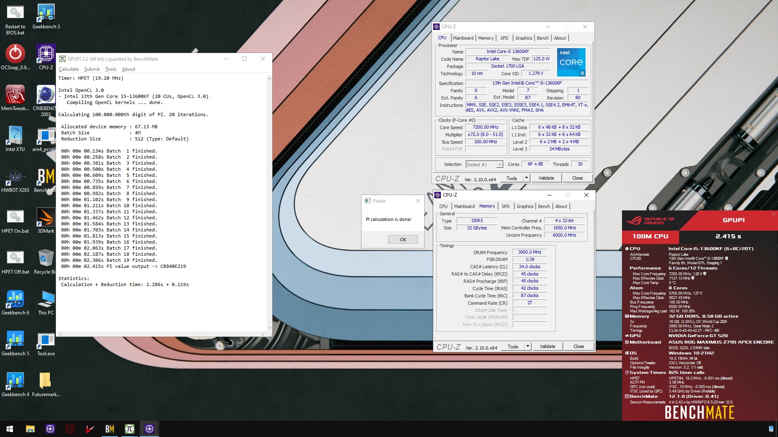Viewport: 778px width, 437px height.
Task: Click Tools button in upper CPU-Z window
Action: (511, 178)
